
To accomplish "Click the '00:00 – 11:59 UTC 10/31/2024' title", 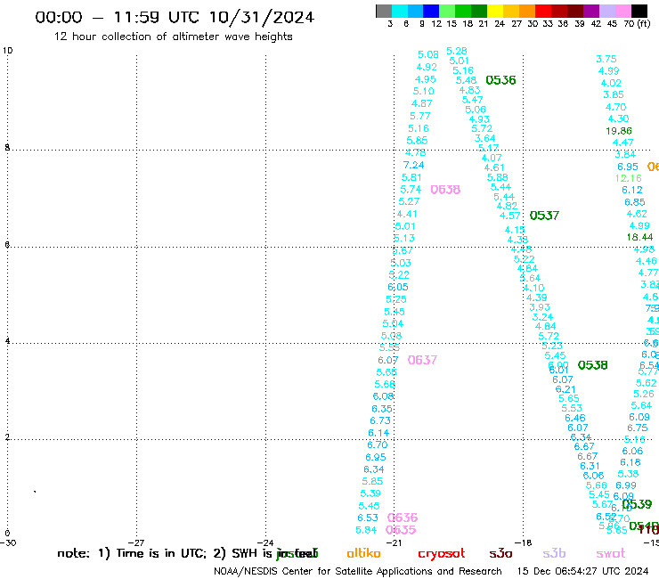I will tap(175, 17).
